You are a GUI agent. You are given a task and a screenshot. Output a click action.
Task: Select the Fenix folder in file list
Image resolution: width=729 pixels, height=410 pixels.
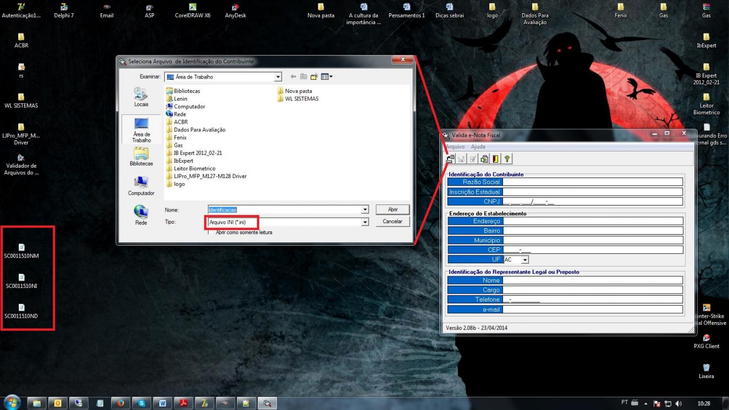coord(176,137)
